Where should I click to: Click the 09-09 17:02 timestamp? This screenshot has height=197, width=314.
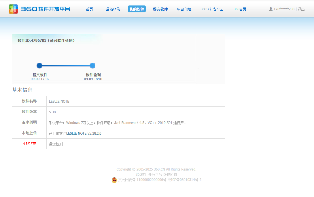40,79
